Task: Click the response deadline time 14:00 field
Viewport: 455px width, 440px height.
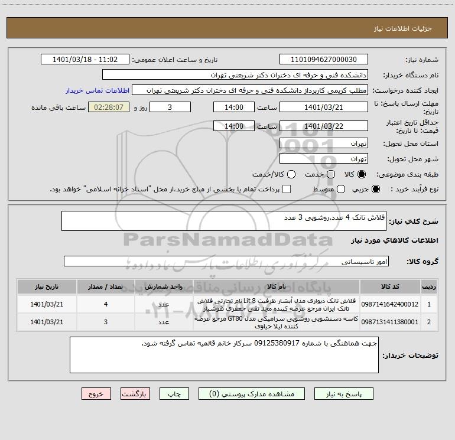Action: pos(234,107)
